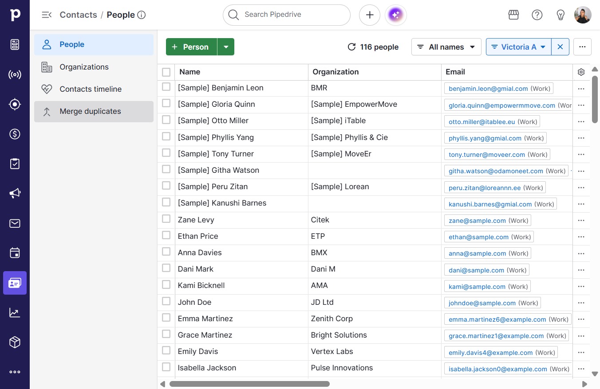Open the Projects clipboard check icon
Screen dimensions: 600x389
[x=15, y=164]
